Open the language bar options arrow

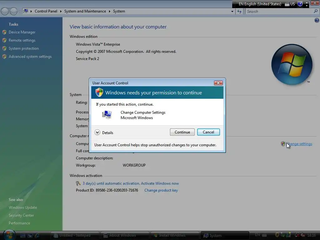[x=307, y=6]
